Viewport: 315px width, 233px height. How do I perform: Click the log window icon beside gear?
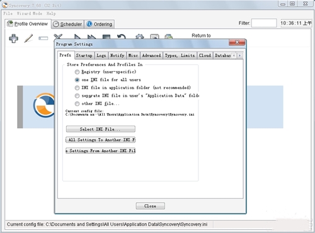coord(154,36)
